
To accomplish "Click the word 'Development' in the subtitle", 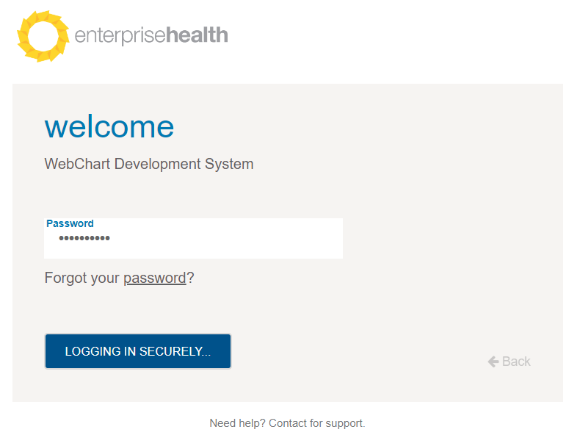I will click(158, 165).
